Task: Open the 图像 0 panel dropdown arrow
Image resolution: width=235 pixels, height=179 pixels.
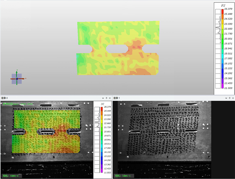Action: [102, 98]
